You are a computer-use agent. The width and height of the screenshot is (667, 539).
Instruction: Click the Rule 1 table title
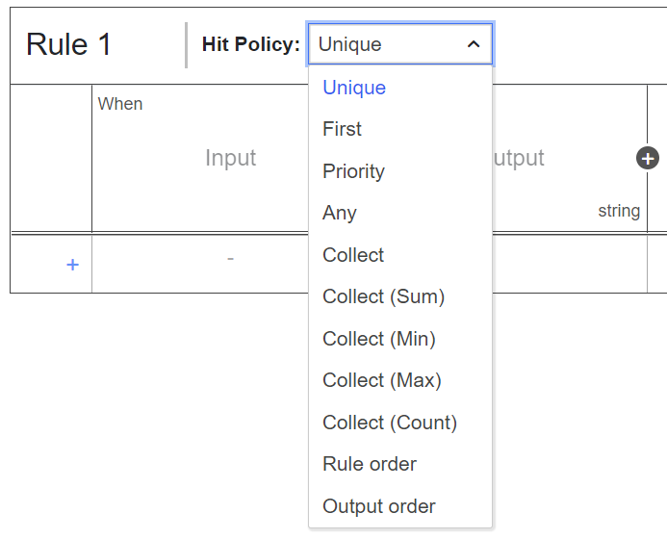[68, 44]
